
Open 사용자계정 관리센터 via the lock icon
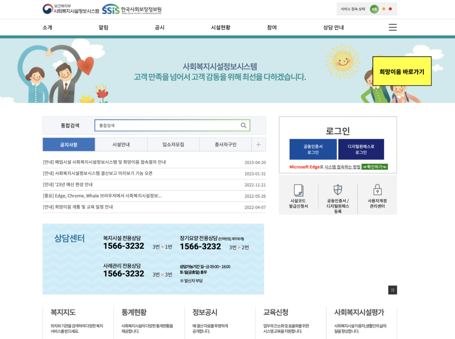[x=378, y=189]
